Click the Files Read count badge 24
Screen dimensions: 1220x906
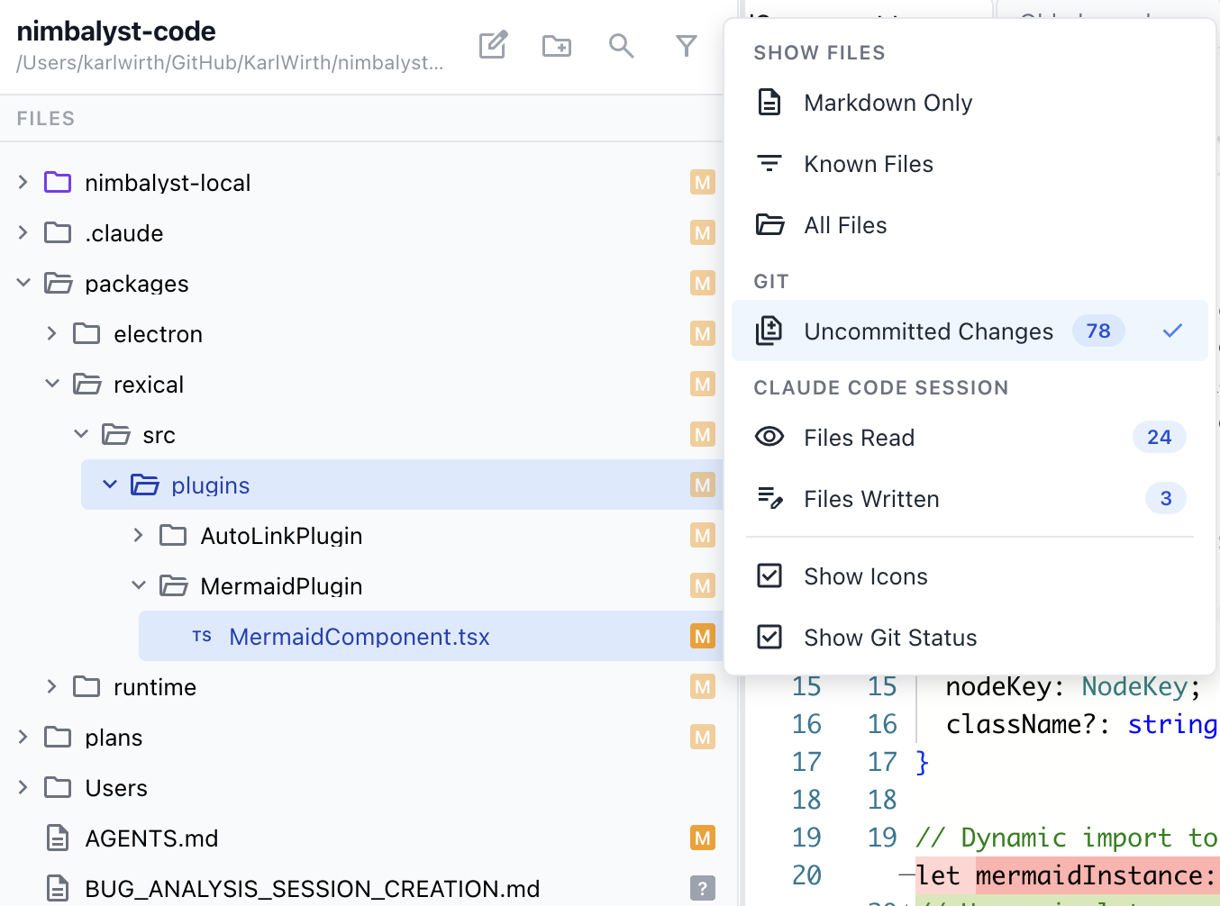[1160, 437]
